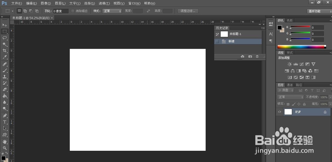
Task: Open the 滤镜(T) menu
Action: tap(104, 3)
